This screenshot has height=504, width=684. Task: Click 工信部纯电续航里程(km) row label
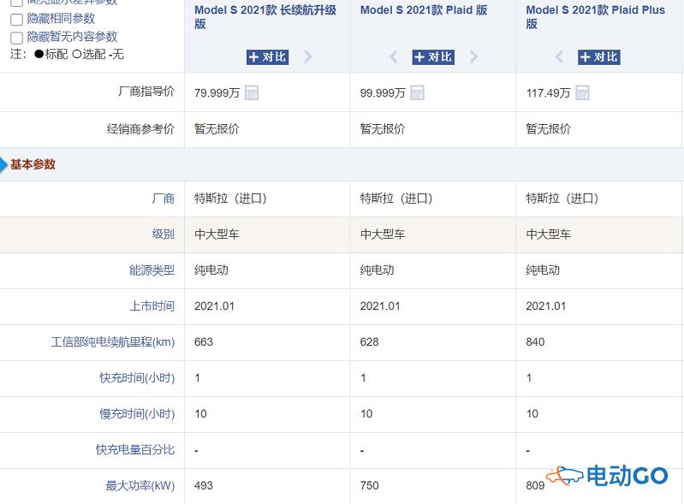coord(112,341)
